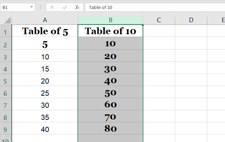Click cell containing Table of 5

tap(45, 31)
